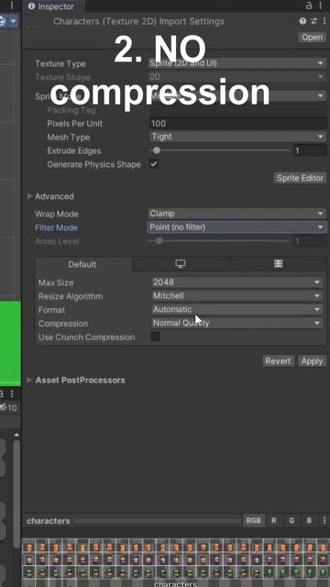Click the Apply button

pos(312,360)
